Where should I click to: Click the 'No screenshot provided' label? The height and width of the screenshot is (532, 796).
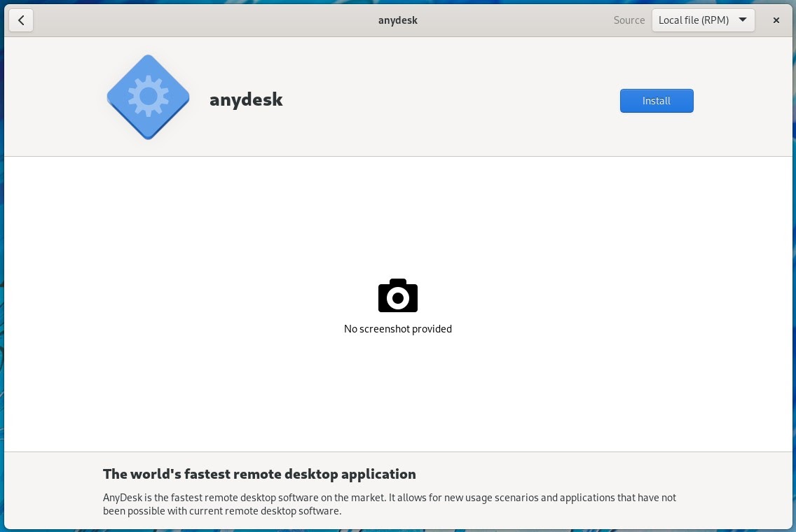pyautogui.click(x=397, y=329)
